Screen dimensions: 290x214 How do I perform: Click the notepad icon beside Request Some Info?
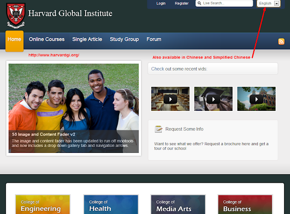pyautogui.click(x=159, y=129)
